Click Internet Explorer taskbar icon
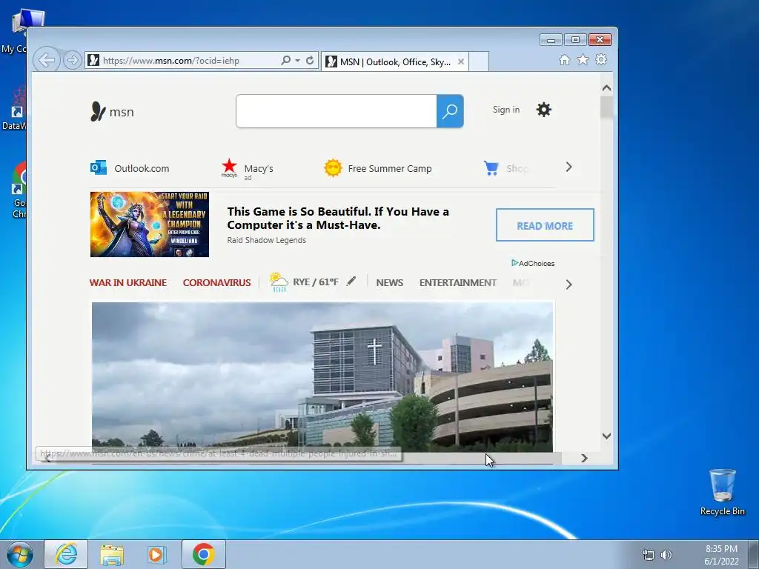 (66, 554)
